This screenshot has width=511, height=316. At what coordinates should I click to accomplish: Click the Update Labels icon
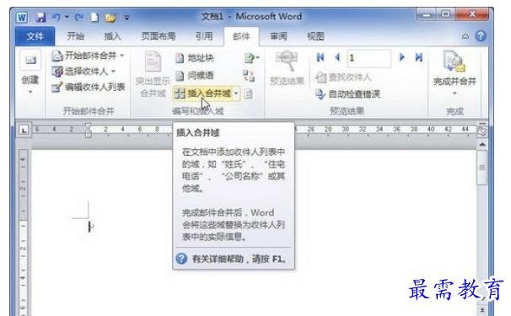[x=248, y=94]
